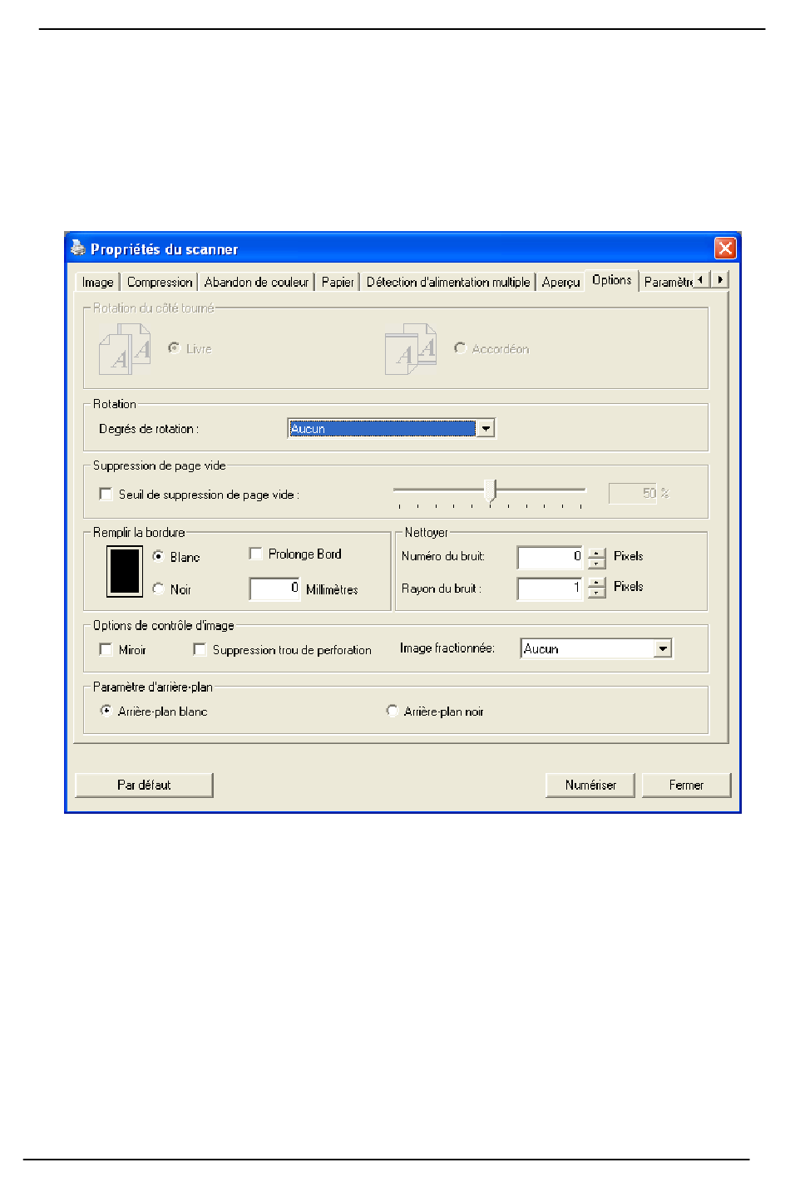Open the Image fractionnée dropdown
Image resolution: width=790 pixels, height=1182 pixels.
coord(663,648)
